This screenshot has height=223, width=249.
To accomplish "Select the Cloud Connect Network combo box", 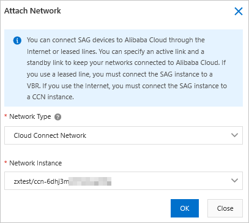I will click(x=124, y=135).
